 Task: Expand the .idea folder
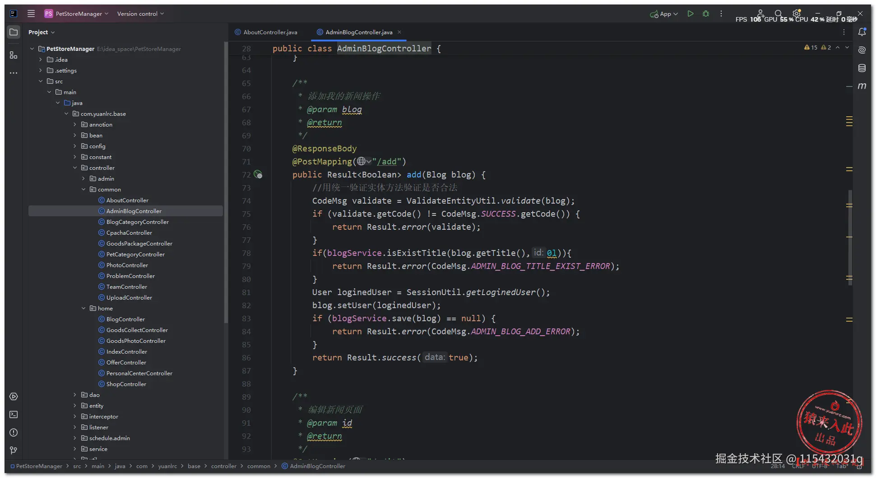pyautogui.click(x=41, y=59)
